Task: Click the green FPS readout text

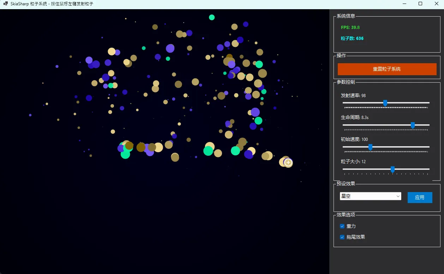Action: pos(350,27)
